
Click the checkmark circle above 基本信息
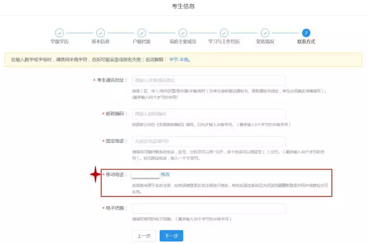(x=101, y=33)
